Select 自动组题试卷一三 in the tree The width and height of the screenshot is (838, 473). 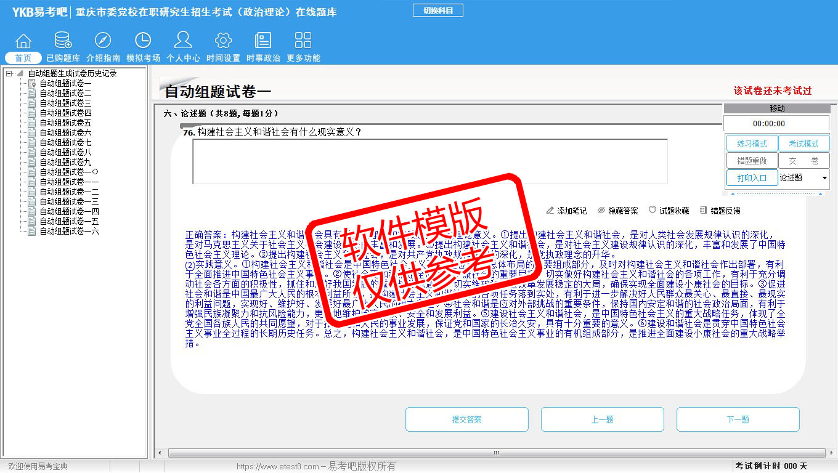click(x=69, y=201)
